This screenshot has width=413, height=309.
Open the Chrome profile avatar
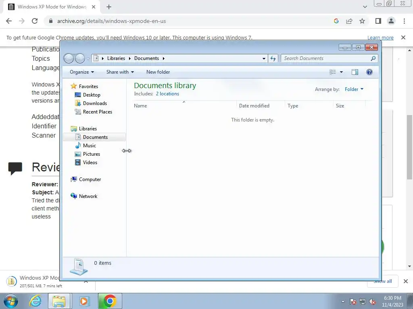[x=391, y=21]
